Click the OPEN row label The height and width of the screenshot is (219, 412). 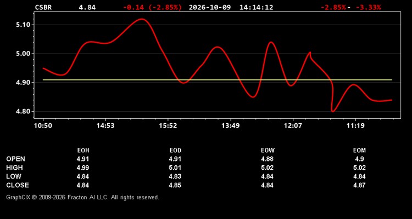[16, 159]
